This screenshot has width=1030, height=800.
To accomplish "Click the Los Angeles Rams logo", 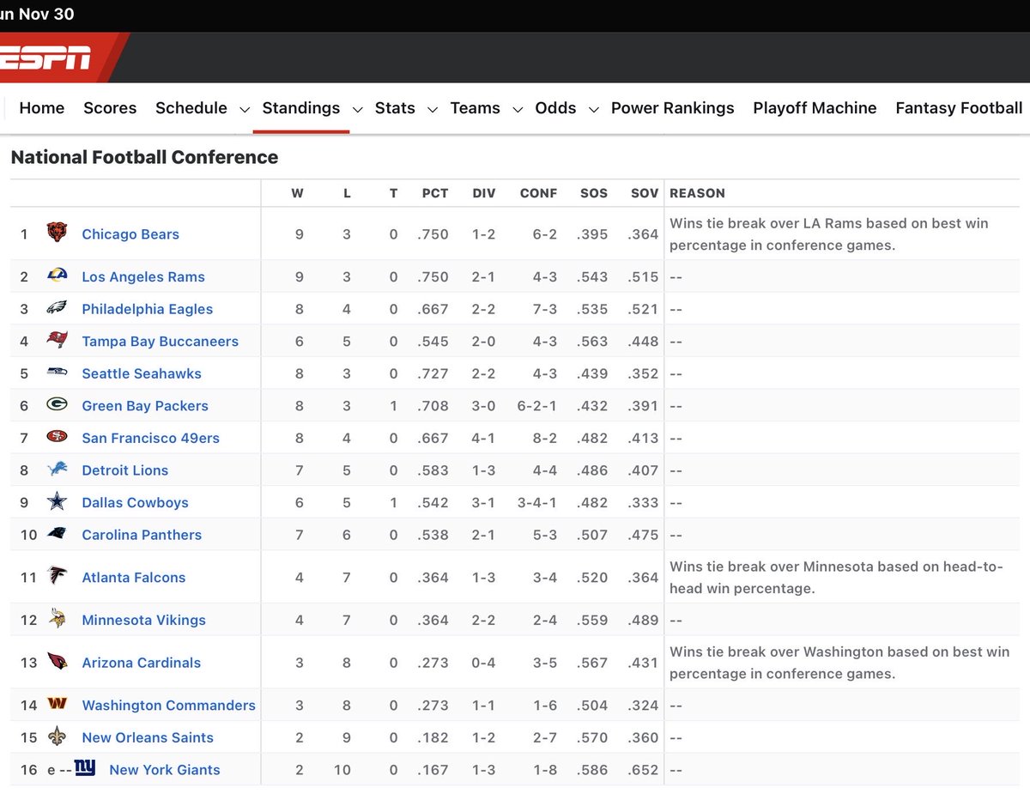I will (x=57, y=276).
